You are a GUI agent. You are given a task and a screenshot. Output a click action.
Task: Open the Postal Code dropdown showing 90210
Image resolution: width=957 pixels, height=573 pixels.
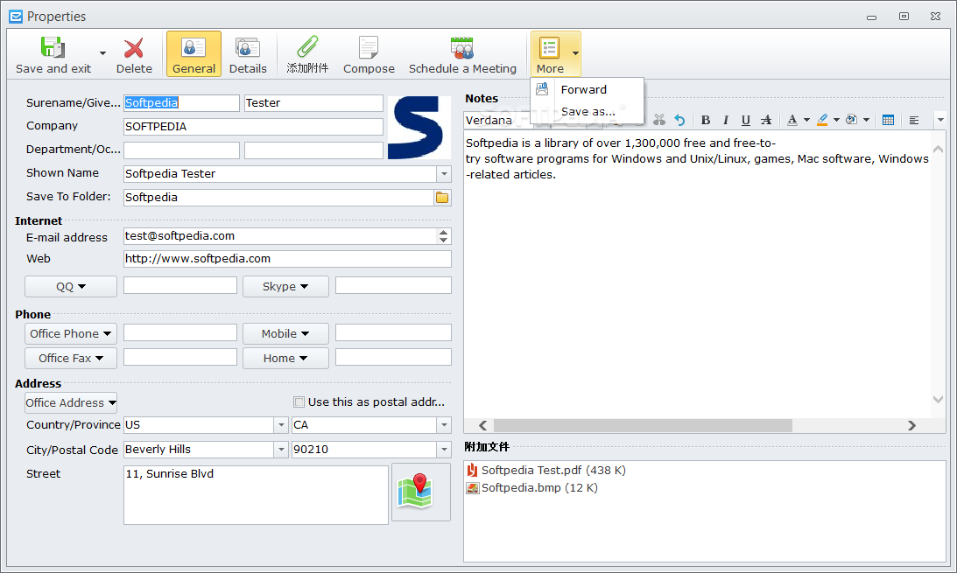(x=444, y=450)
